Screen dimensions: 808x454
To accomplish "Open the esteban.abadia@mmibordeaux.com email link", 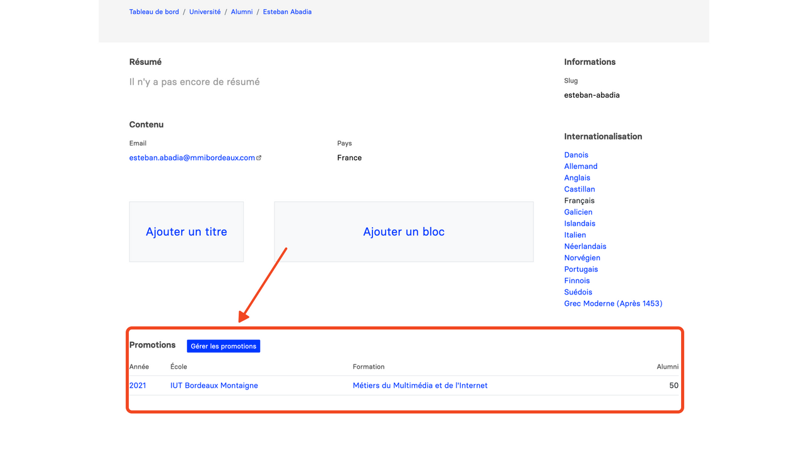I will click(x=192, y=158).
